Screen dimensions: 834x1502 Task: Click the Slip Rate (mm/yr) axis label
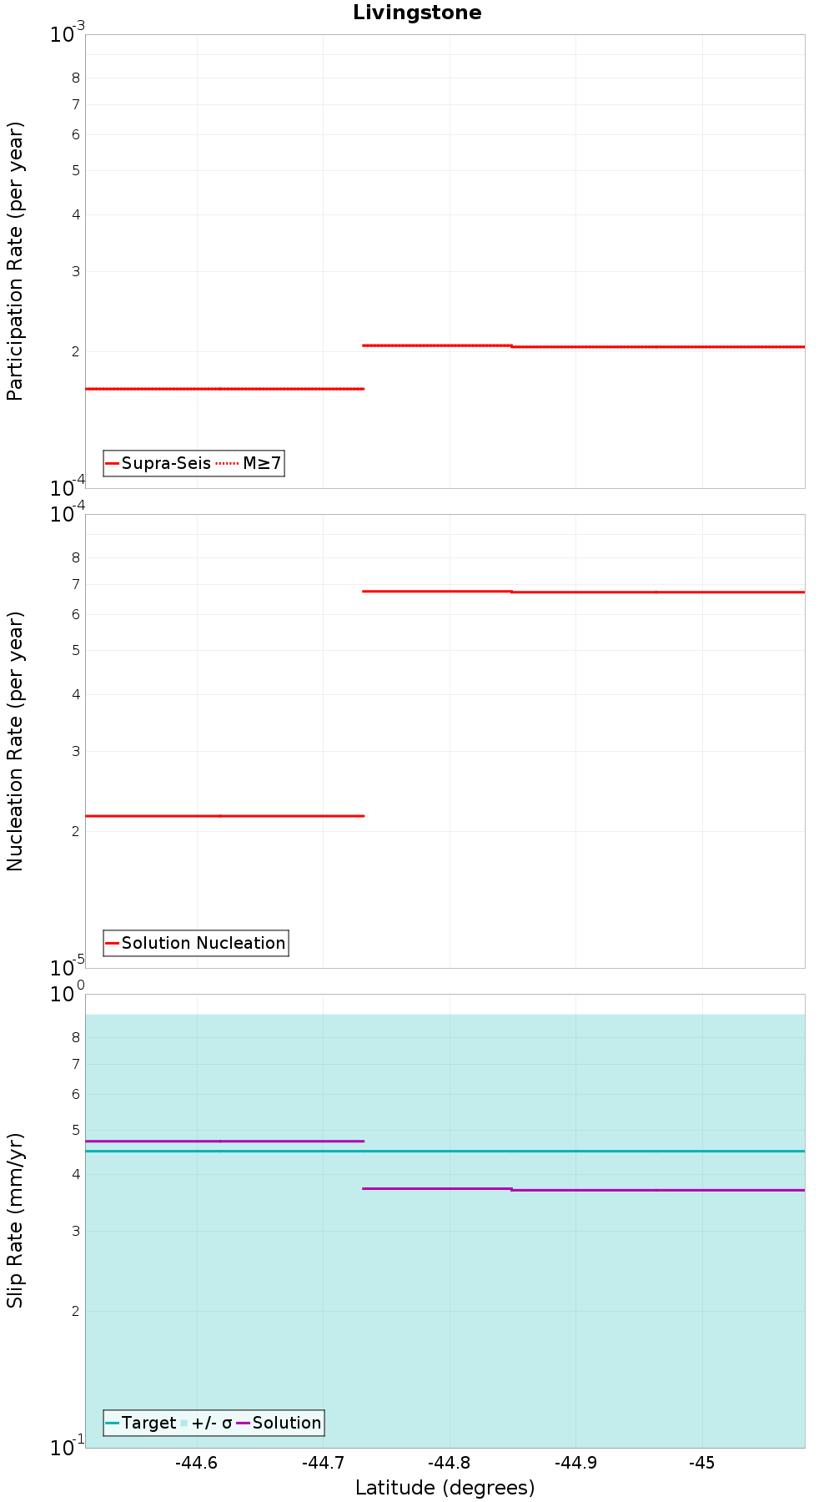(15, 1220)
